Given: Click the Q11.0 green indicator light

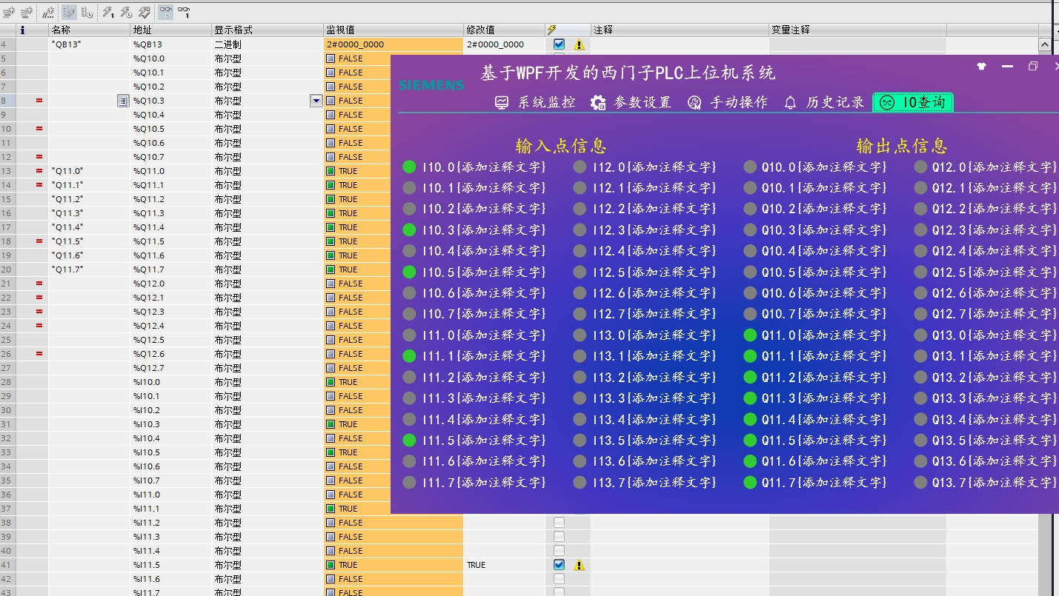Looking at the screenshot, I should pyautogui.click(x=750, y=335).
